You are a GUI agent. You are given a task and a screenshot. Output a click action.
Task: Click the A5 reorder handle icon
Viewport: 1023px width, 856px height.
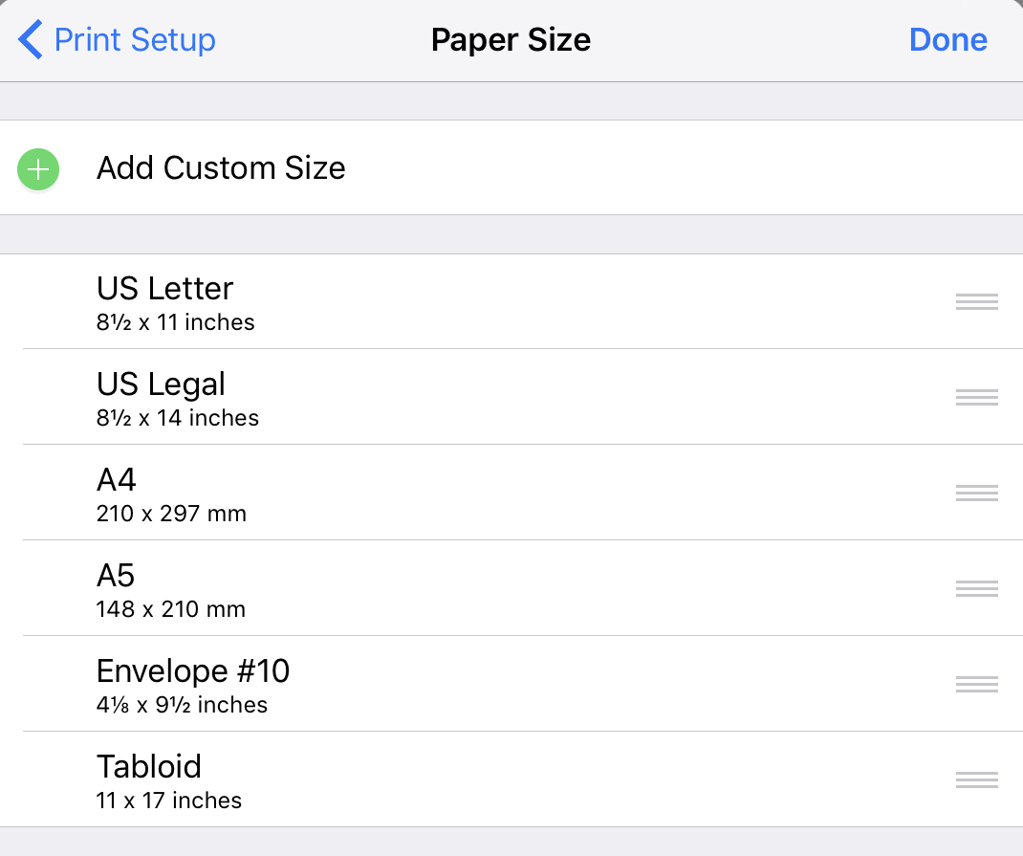(x=977, y=588)
